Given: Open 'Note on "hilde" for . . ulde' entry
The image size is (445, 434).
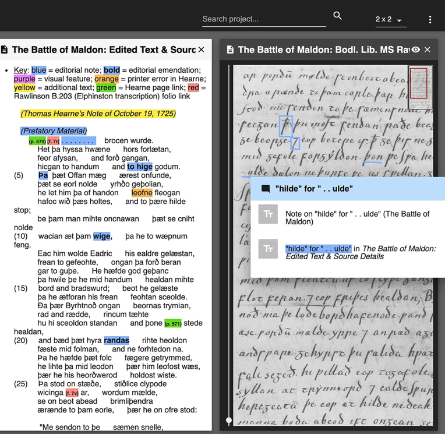Looking at the screenshot, I should tap(357, 218).
